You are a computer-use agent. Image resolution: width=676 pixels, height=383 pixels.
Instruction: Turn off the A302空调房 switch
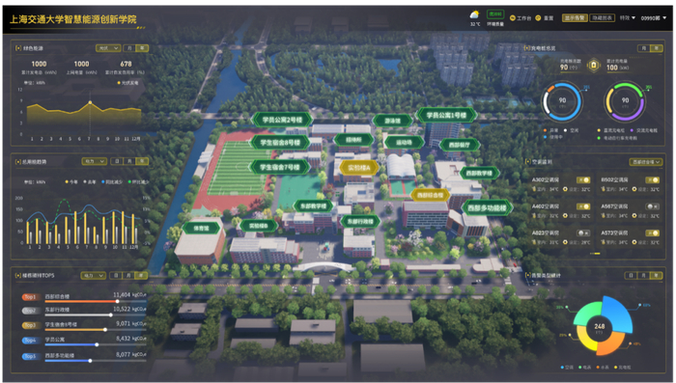click(x=583, y=179)
